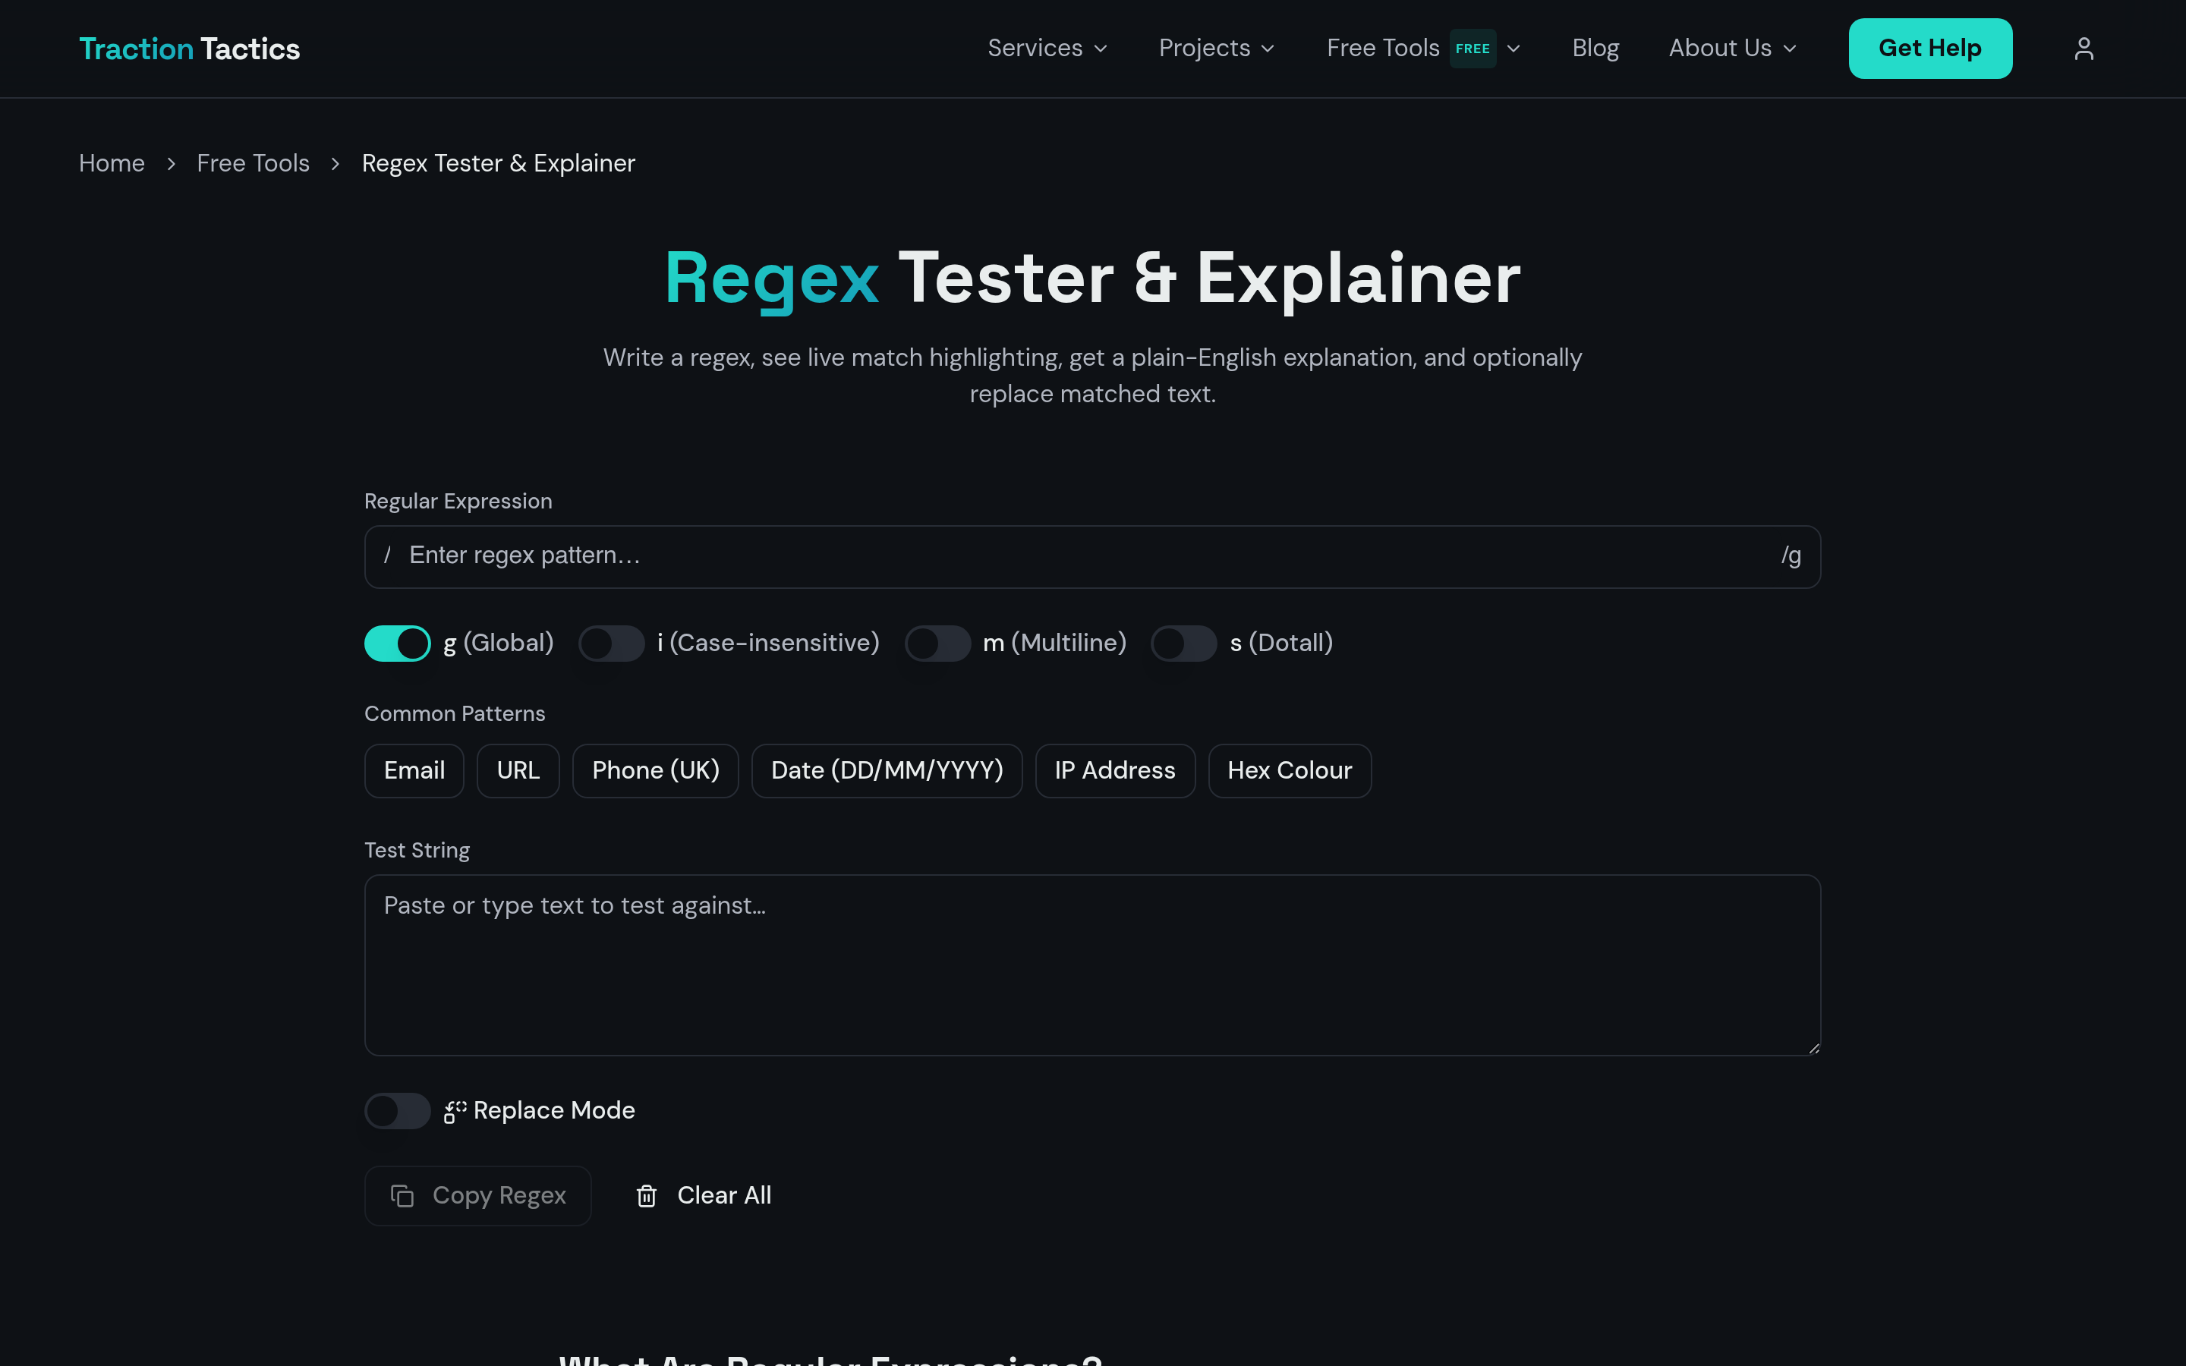Click the Clear All button
2186x1366 pixels.
coord(704,1196)
